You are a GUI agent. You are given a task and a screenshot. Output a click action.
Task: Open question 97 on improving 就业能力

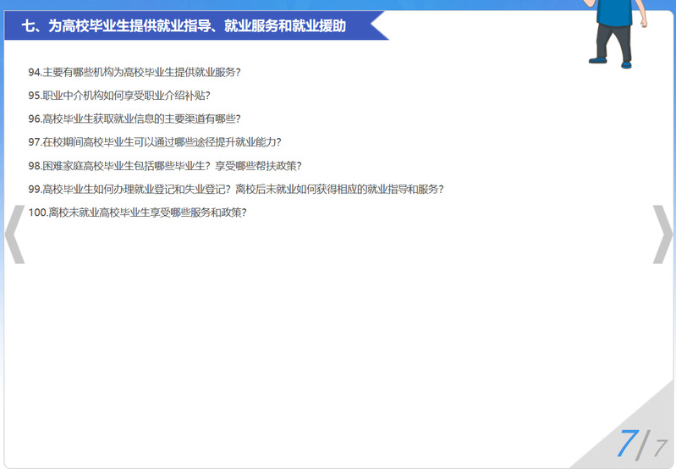point(154,142)
